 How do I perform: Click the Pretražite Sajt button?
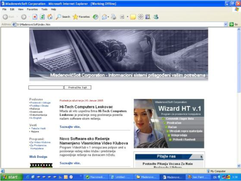(78, 88)
